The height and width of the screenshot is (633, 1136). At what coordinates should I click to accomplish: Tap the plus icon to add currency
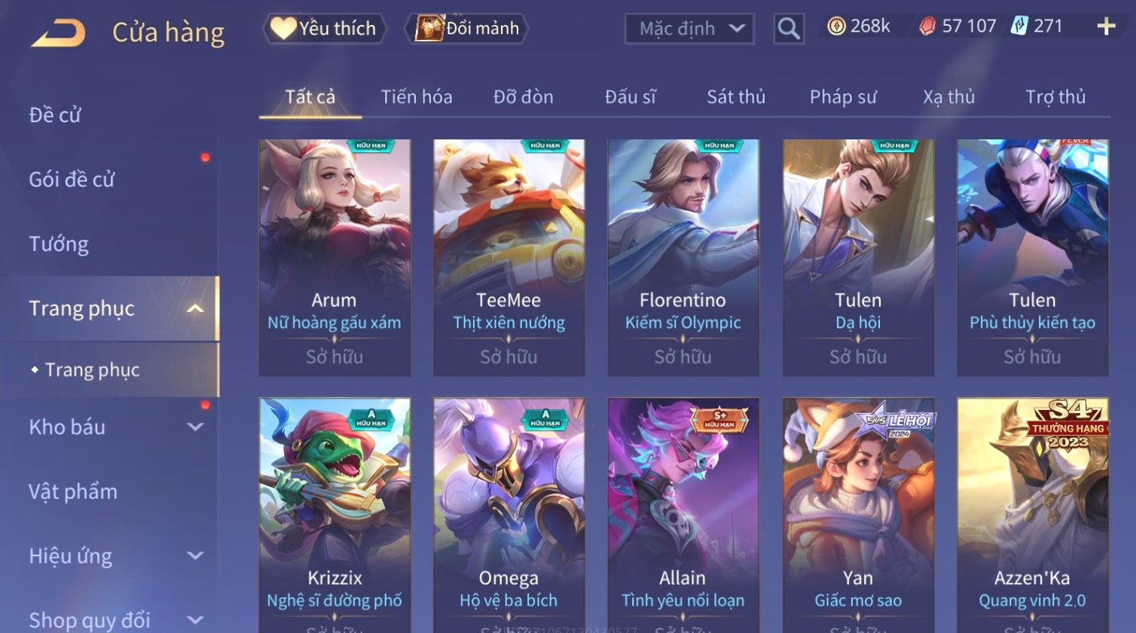[x=1106, y=27]
